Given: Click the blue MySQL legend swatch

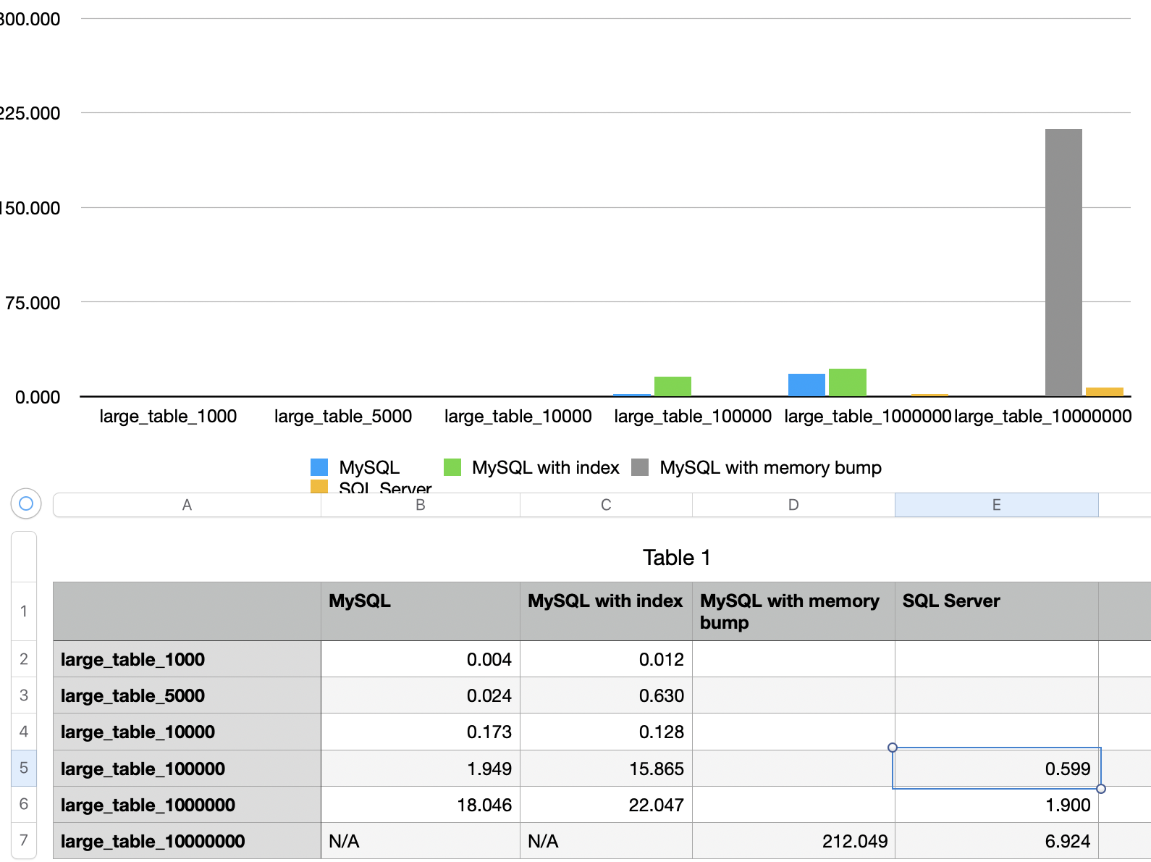Looking at the screenshot, I should pos(319,467).
